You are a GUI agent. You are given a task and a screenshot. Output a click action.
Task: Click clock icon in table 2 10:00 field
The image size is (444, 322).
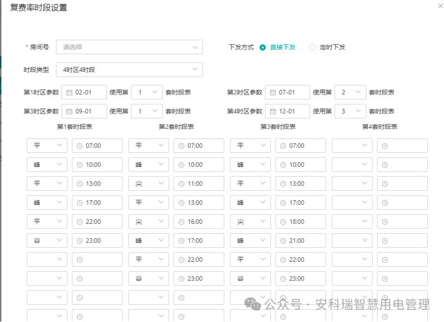(x=181, y=165)
